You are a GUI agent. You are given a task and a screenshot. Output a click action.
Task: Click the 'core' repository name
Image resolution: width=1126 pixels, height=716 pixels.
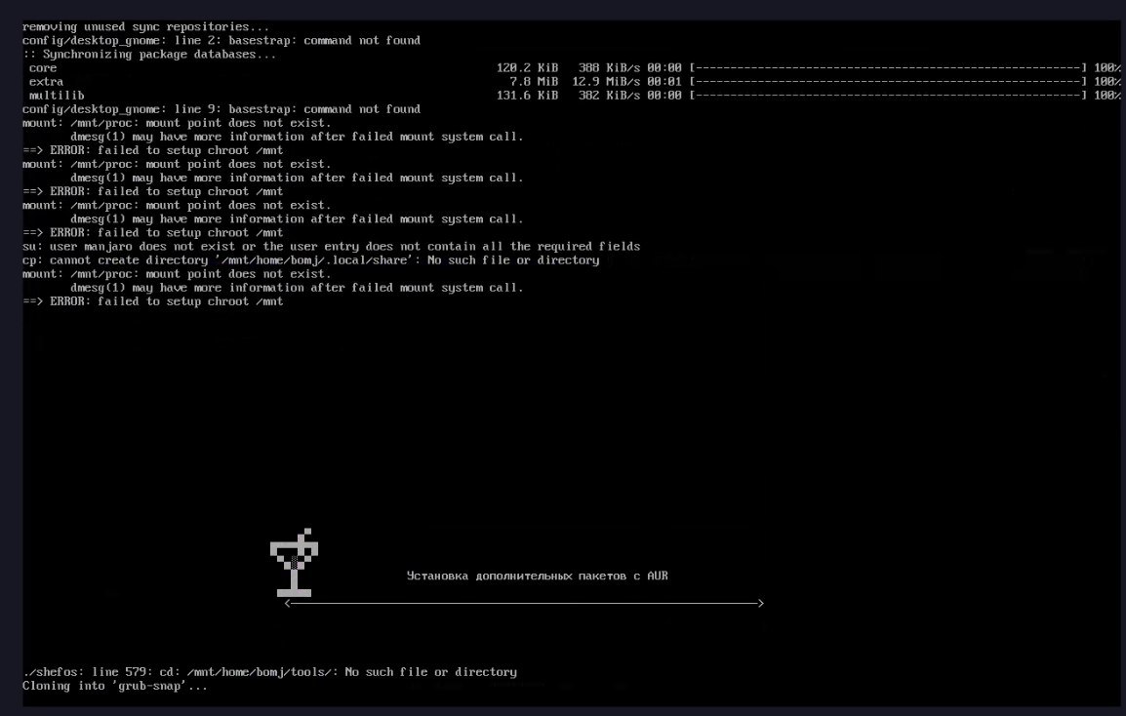(43, 68)
